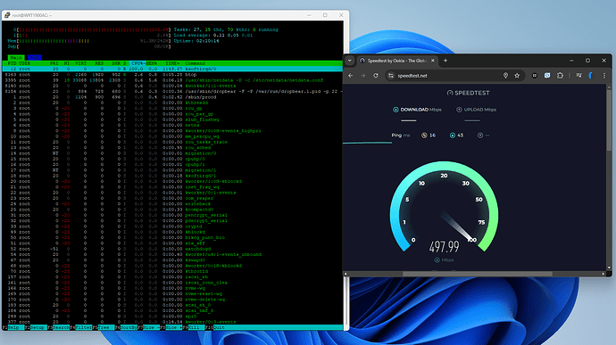Click the browser forward arrow
This screenshot has height=345, width=616.
click(363, 76)
